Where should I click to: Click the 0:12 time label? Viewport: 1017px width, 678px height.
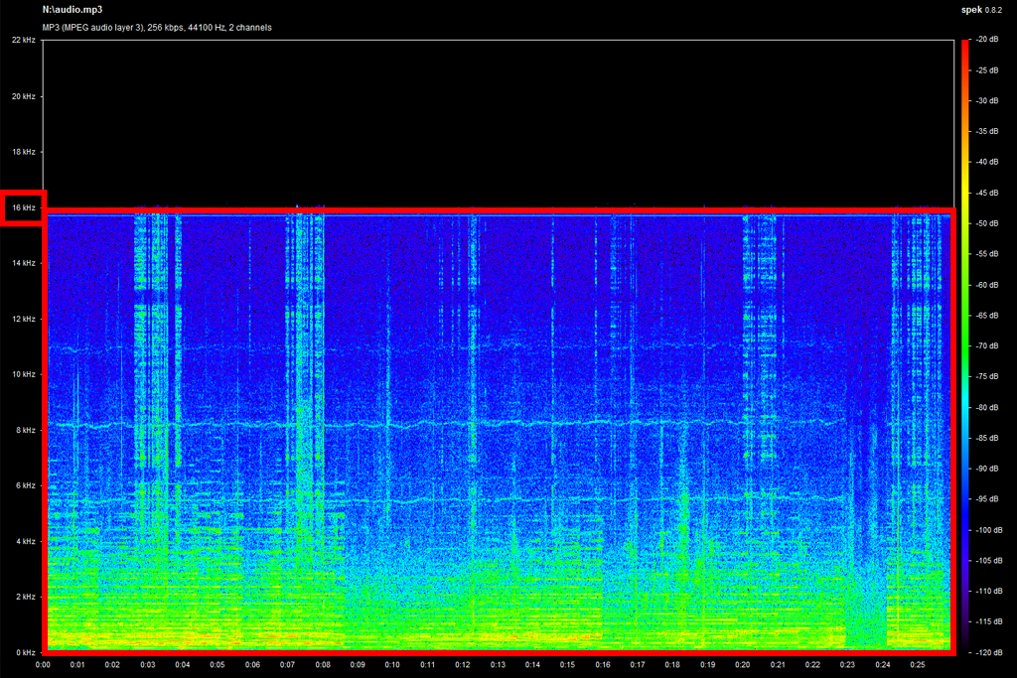coord(463,664)
